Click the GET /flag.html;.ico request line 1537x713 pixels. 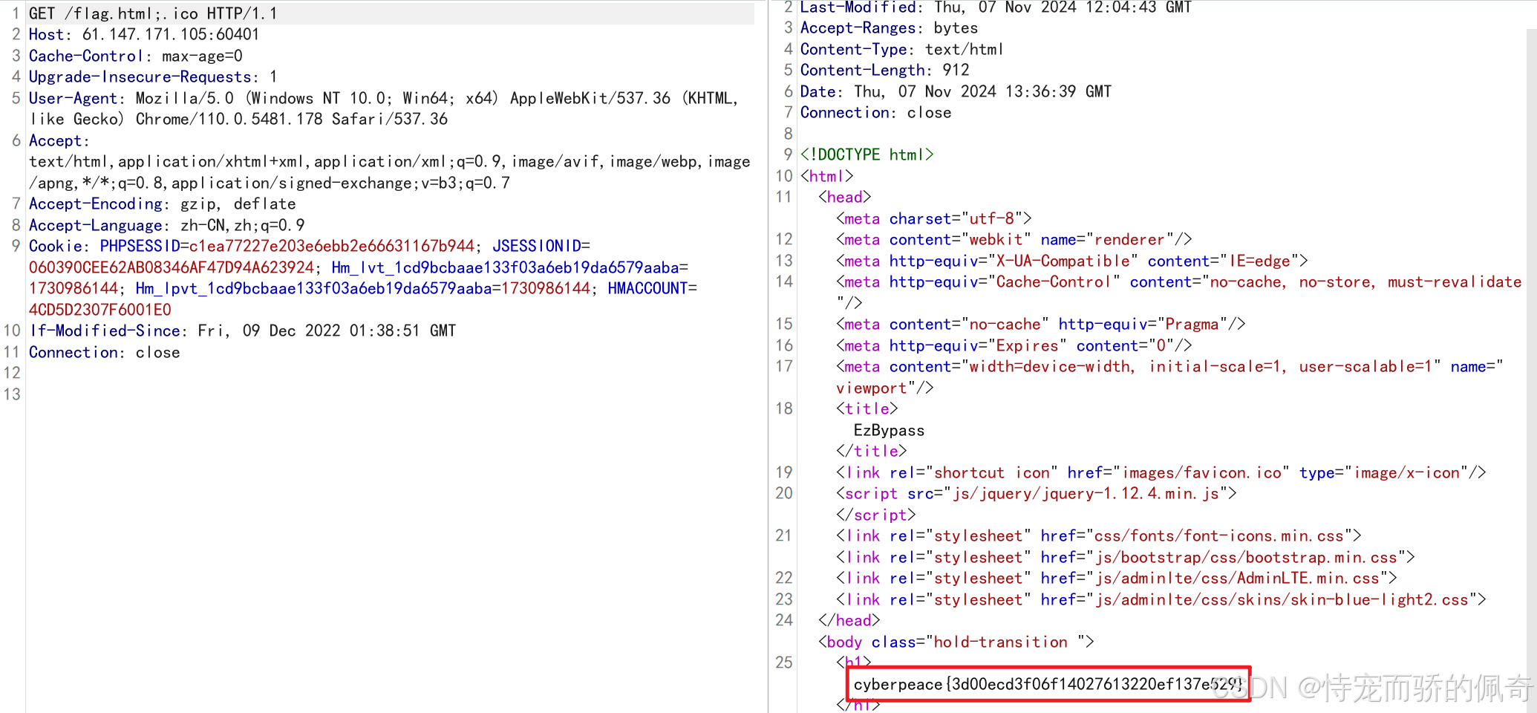[x=153, y=13]
